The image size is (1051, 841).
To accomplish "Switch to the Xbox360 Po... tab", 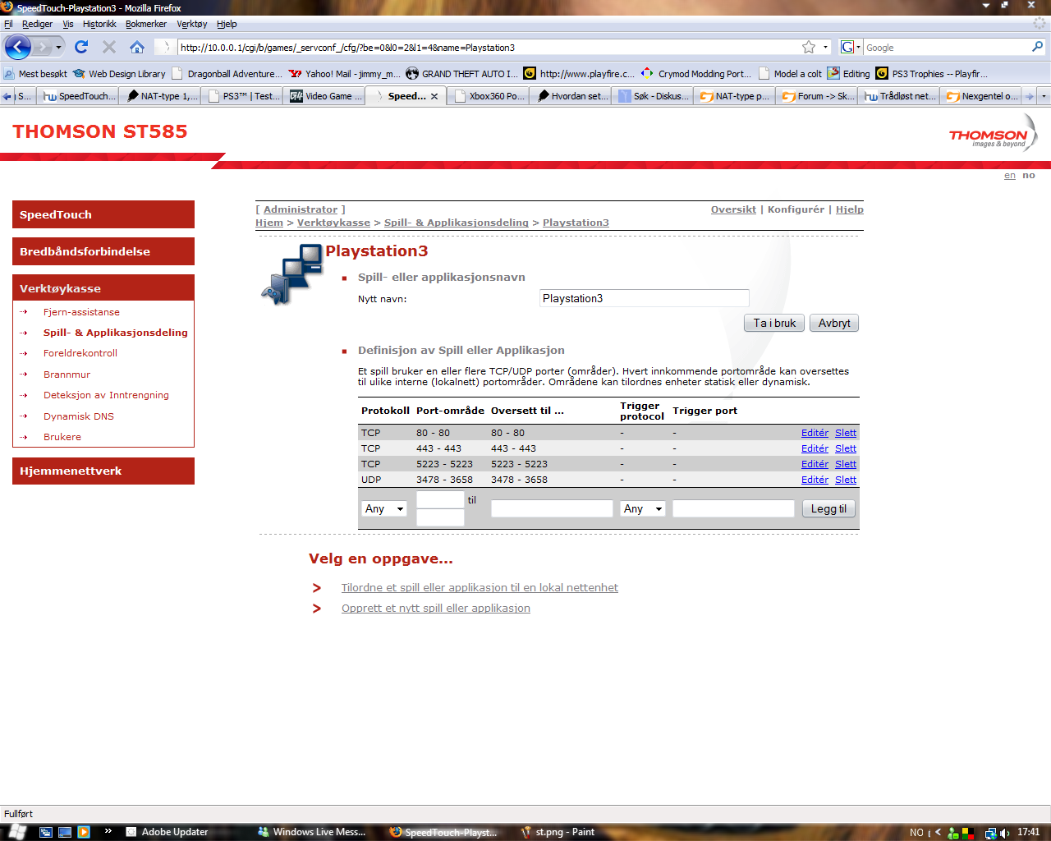I will (489, 96).
